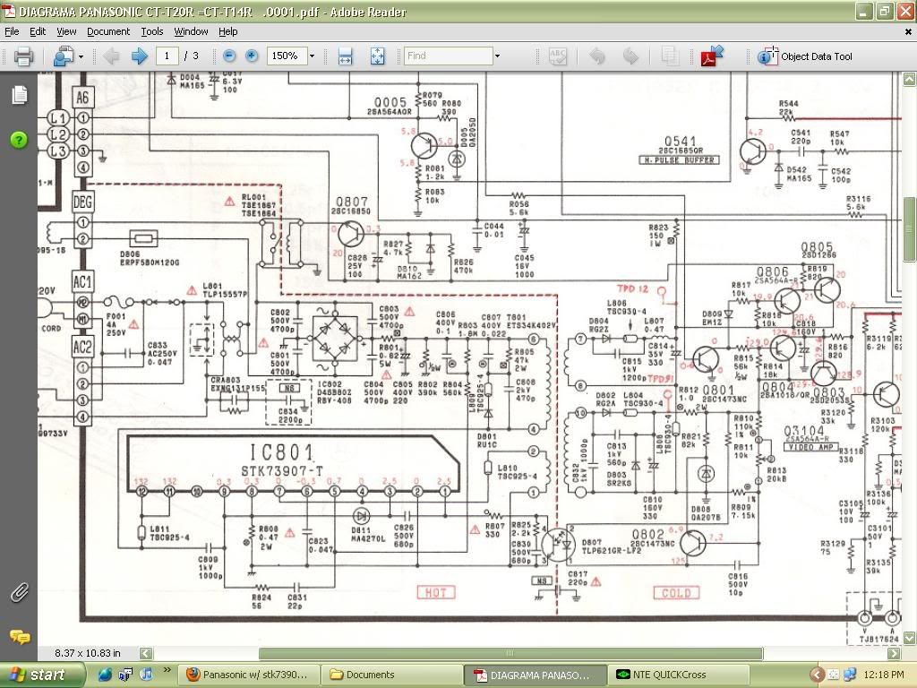Select the fit width scrolling icon

(345, 56)
